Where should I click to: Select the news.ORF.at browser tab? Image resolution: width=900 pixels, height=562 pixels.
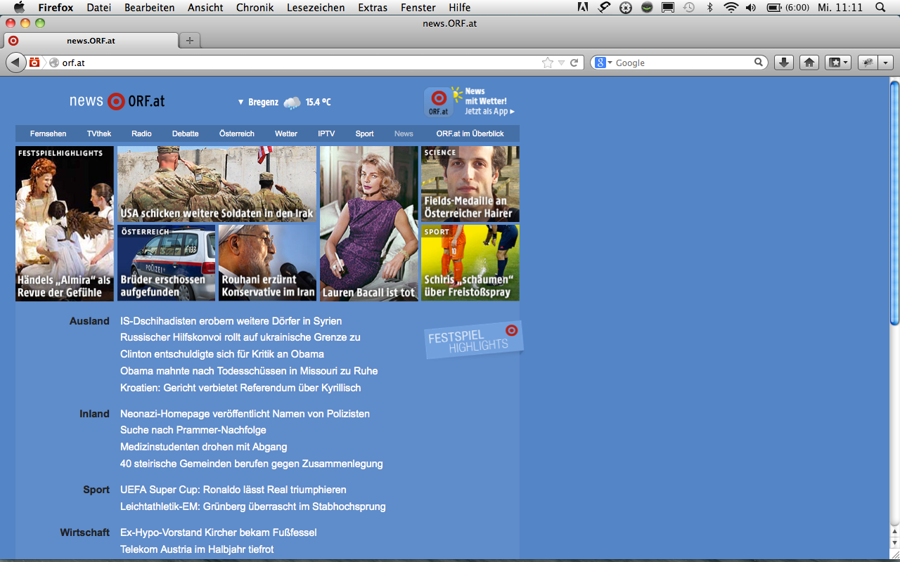[91, 40]
